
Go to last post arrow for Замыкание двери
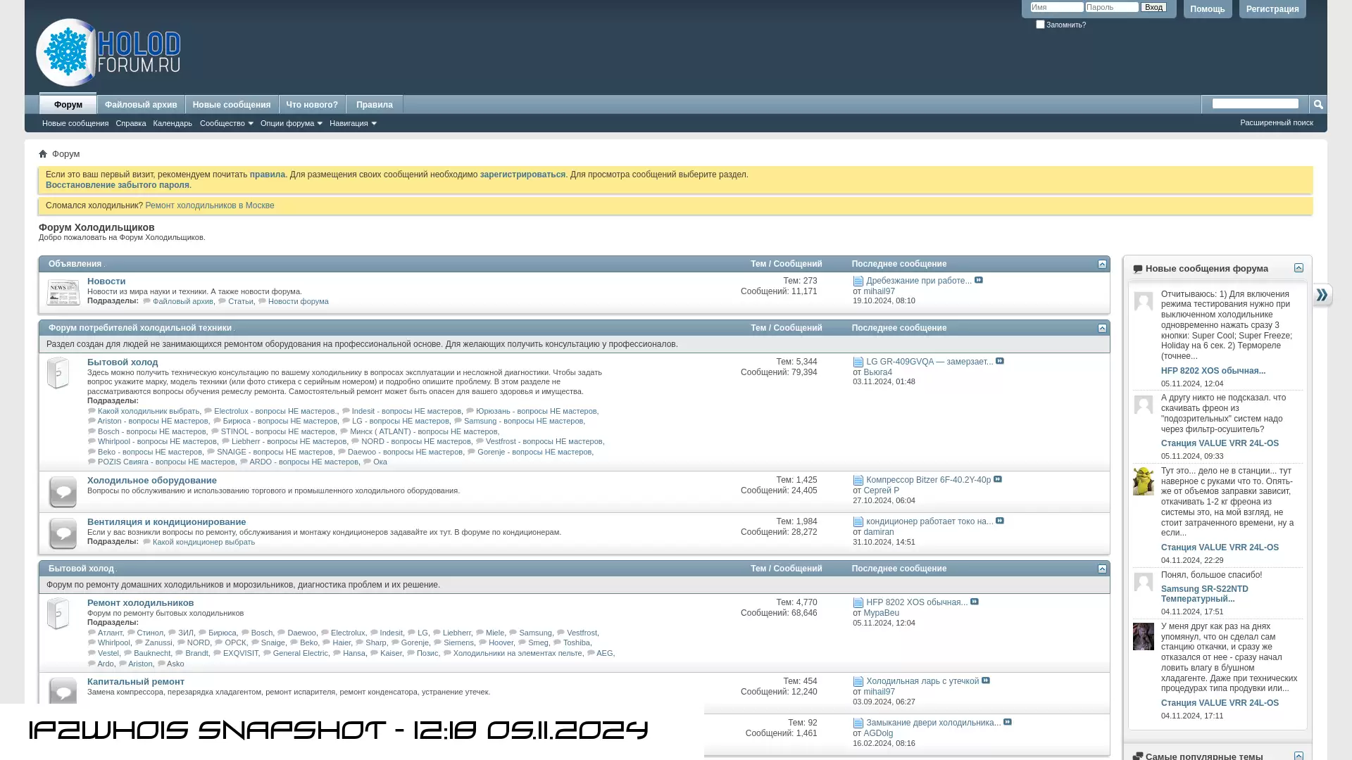tap(1008, 722)
